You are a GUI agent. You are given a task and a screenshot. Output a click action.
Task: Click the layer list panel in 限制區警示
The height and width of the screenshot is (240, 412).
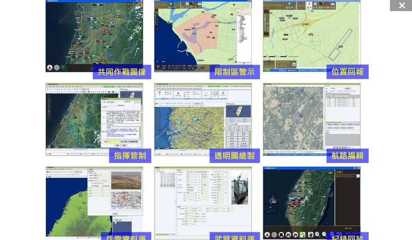(x=244, y=35)
